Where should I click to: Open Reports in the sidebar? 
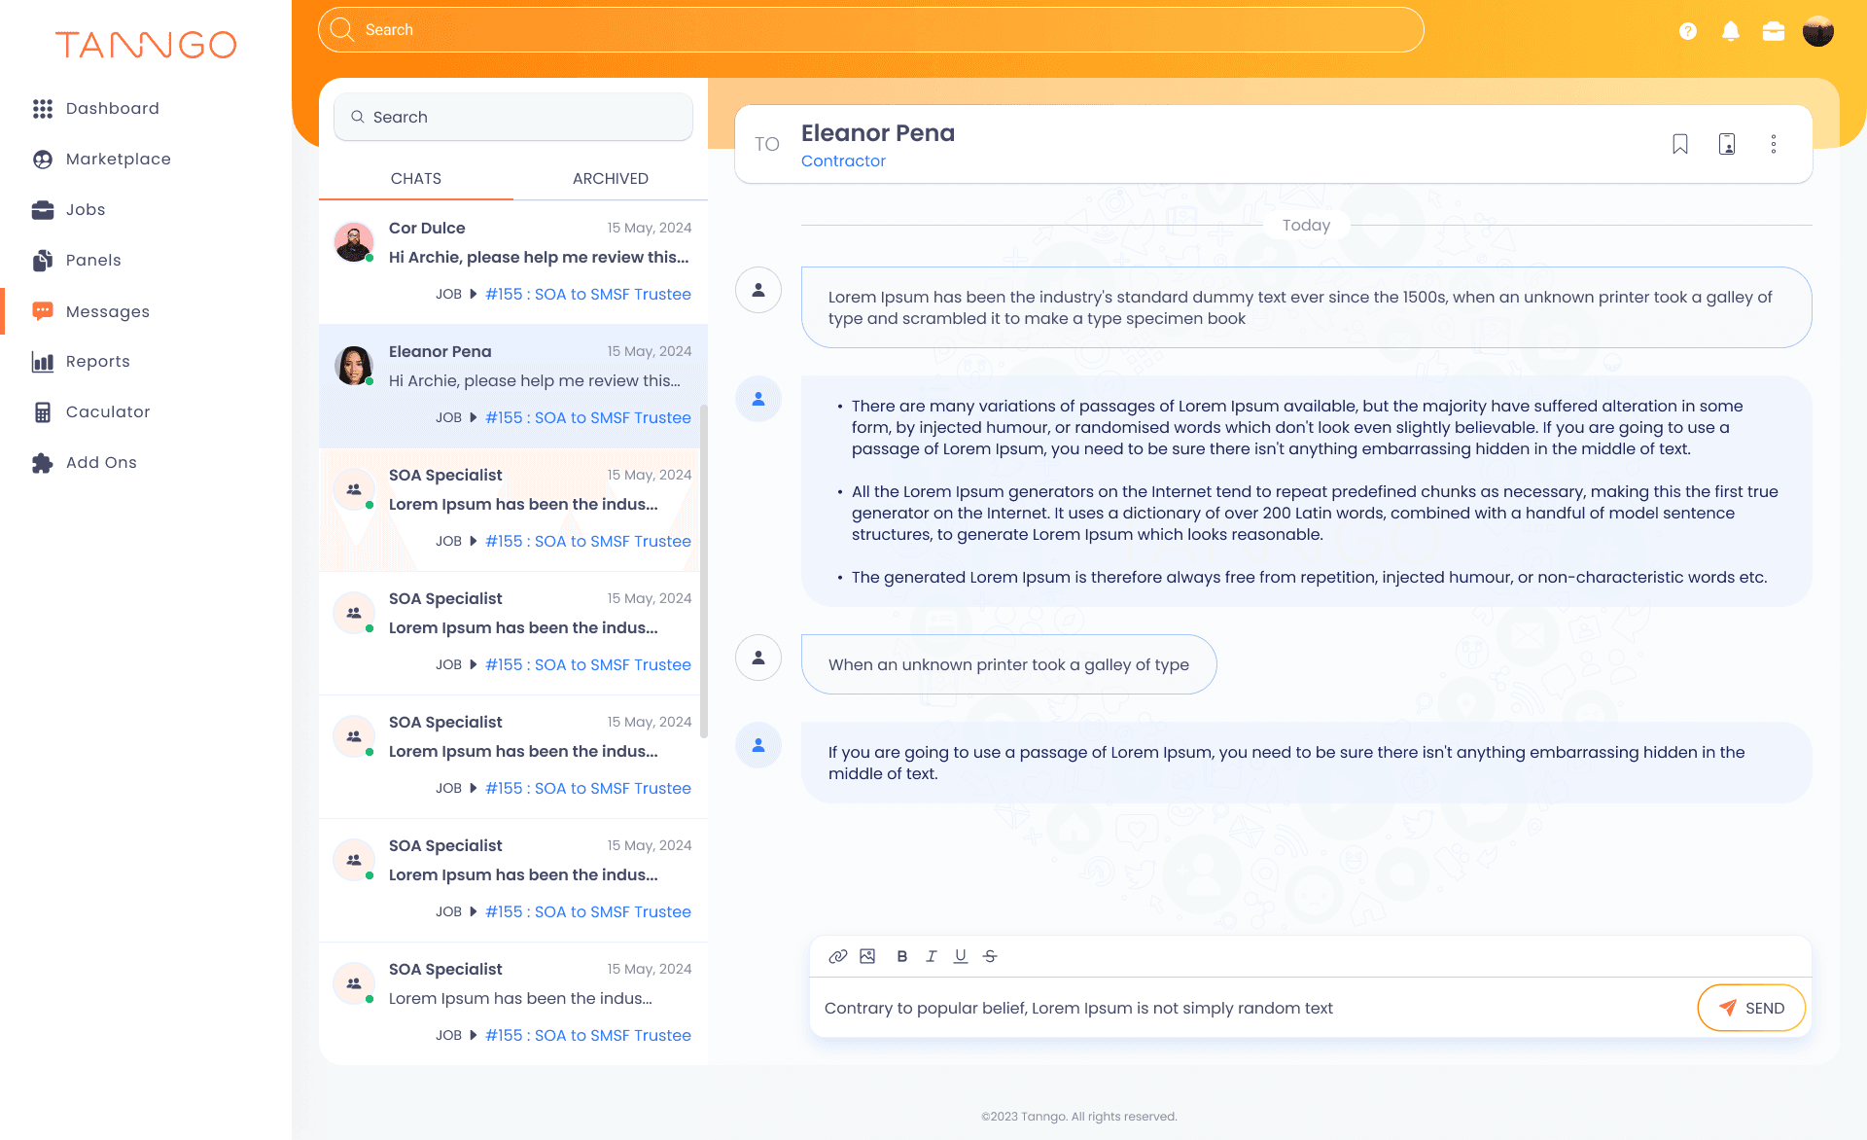point(97,362)
